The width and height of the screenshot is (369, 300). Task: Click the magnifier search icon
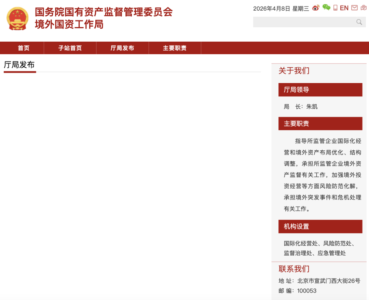coord(359,22)
